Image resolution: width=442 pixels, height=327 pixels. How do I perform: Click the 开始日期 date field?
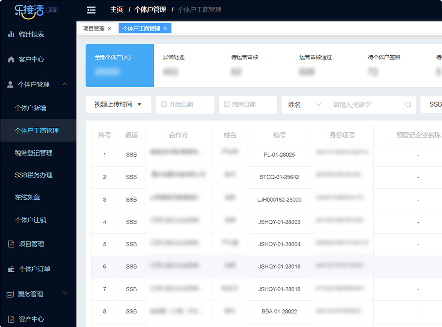(185, 105)
